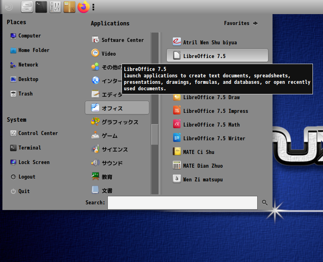
Task: Click the Search input field
Action: (182, 203)
